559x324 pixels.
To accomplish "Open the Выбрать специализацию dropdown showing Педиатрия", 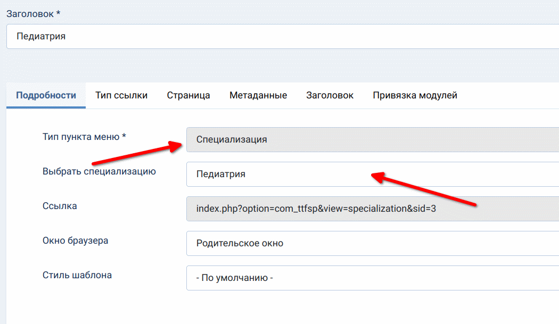I will 373,175.
